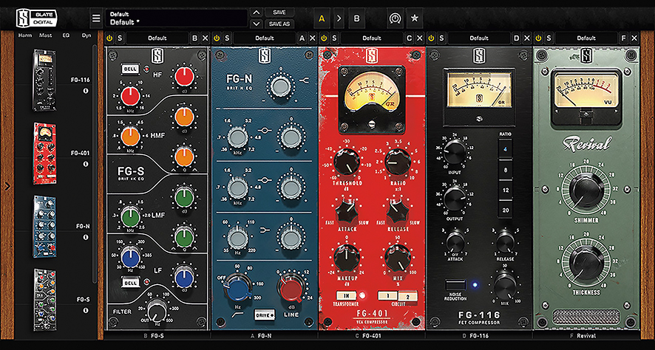Bypass FG-N with its power button

pos(217,38)
